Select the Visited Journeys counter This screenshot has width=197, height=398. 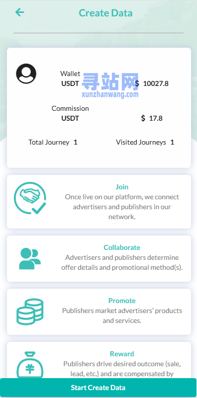[x=145, y=142]
